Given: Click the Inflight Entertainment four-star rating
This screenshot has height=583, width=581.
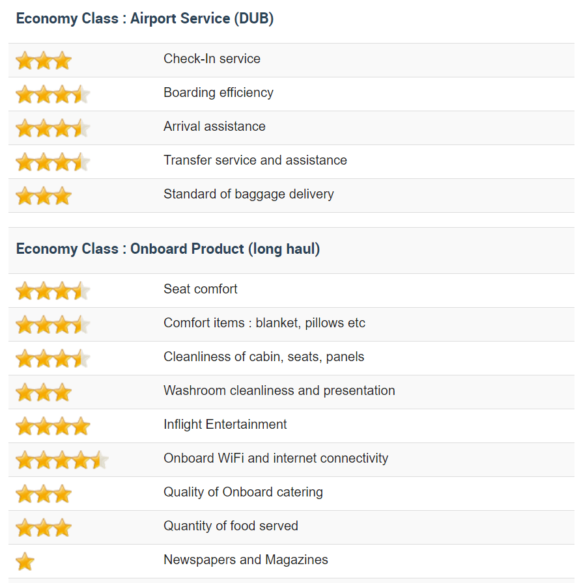Looking at the screenshot, I should pyautogui.click(x=52, y=426).
